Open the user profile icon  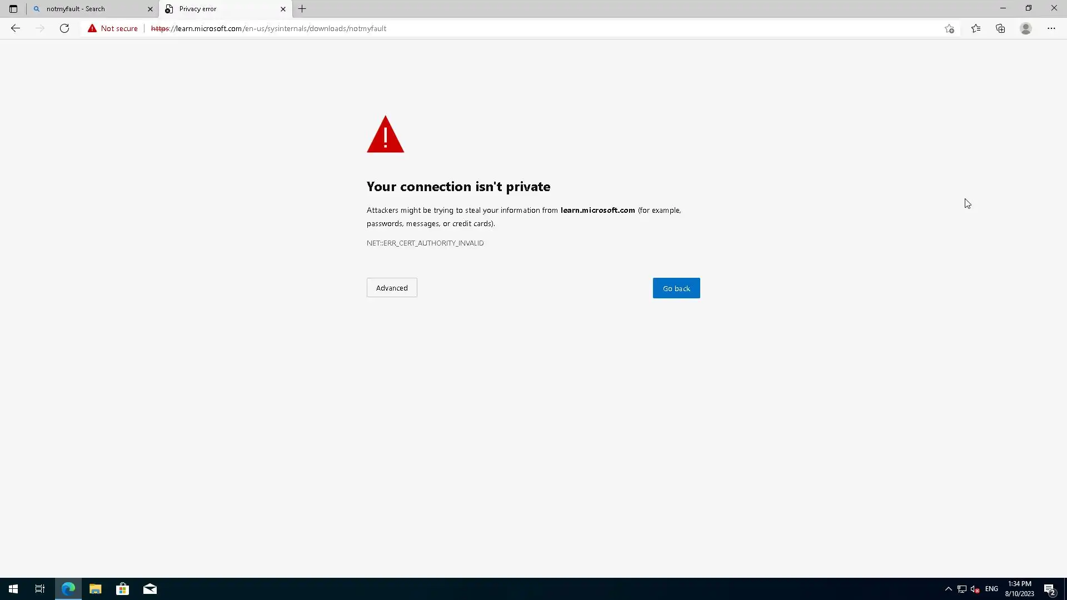1025,29
